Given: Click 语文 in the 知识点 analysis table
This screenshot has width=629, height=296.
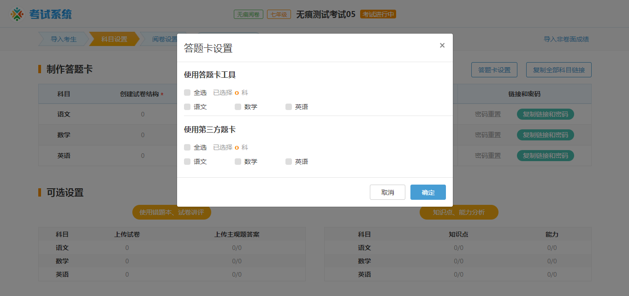Looking at the screenshot, I should point(364,248).
